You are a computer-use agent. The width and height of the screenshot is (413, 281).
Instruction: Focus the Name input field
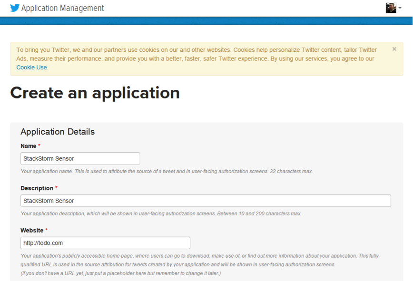(x=80, y=159)
